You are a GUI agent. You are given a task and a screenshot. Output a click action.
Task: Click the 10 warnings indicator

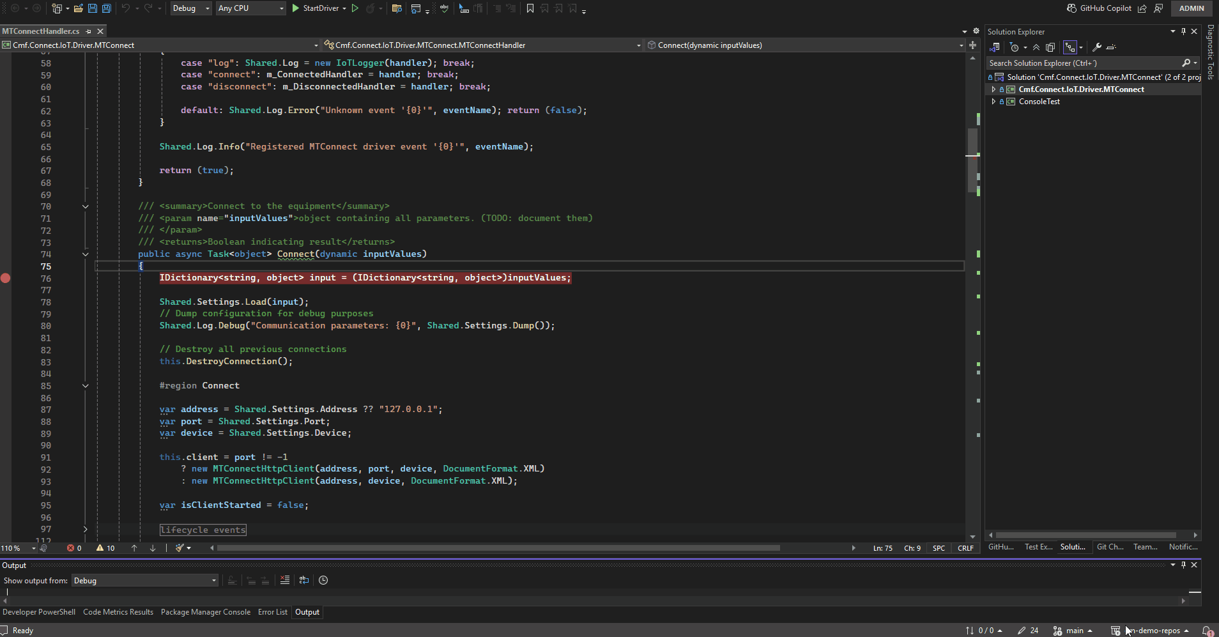pos(105,548)
